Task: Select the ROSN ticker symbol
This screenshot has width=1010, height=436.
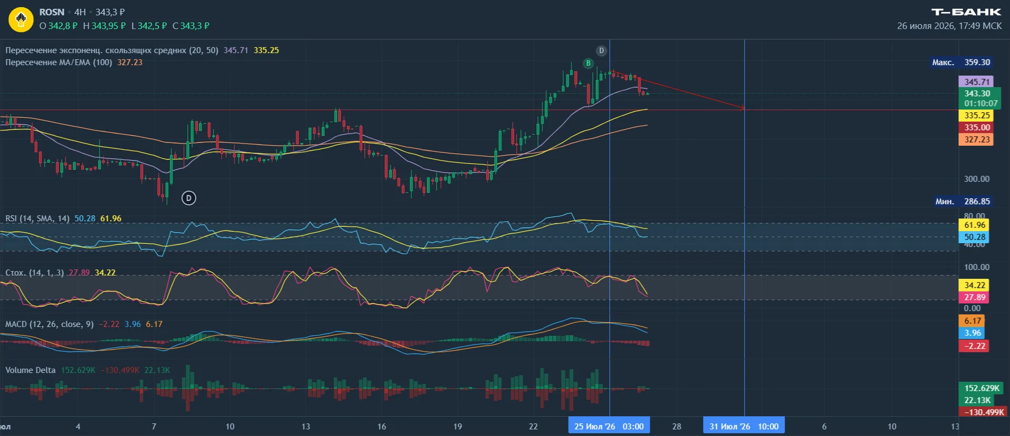Action: click(52, 12)
